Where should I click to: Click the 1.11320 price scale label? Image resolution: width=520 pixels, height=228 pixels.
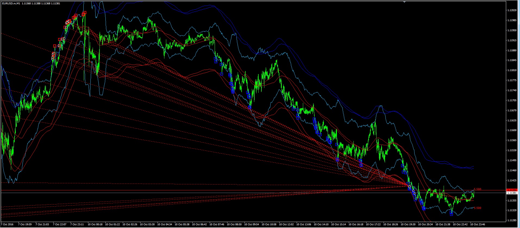512,210
